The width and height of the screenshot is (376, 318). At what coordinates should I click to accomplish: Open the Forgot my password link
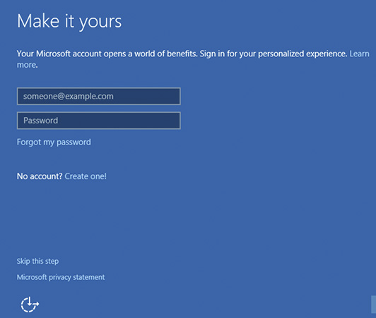[54, 142]
